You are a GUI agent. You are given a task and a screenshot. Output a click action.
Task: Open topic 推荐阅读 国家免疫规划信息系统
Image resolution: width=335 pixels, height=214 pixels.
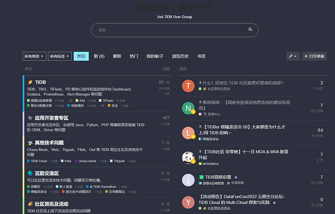(x=244, y=105)
